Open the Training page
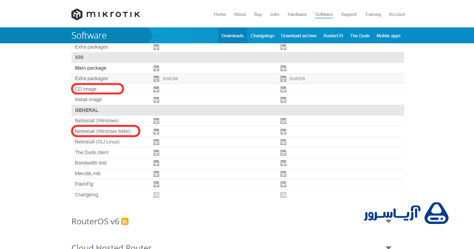This screenshot has width=474, height=249. pyautogui.click(x=373, y=14)
